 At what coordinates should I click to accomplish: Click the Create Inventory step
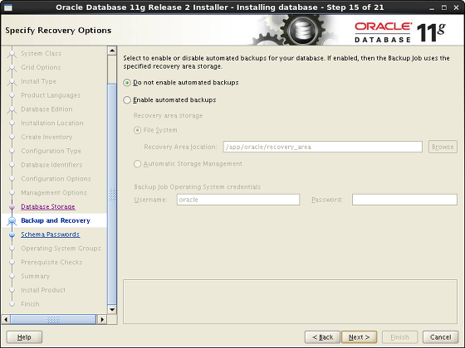(46, 137)
